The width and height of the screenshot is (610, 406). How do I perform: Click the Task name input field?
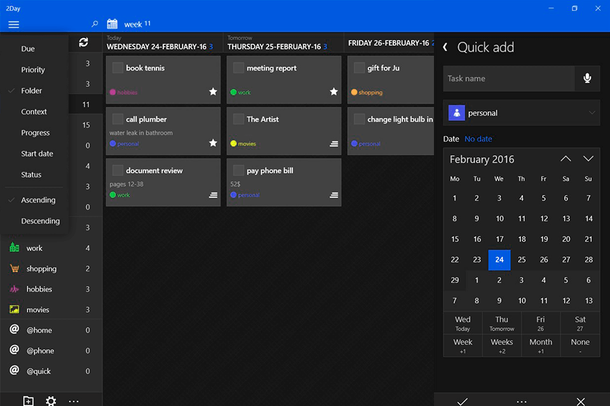click(509, 79)
